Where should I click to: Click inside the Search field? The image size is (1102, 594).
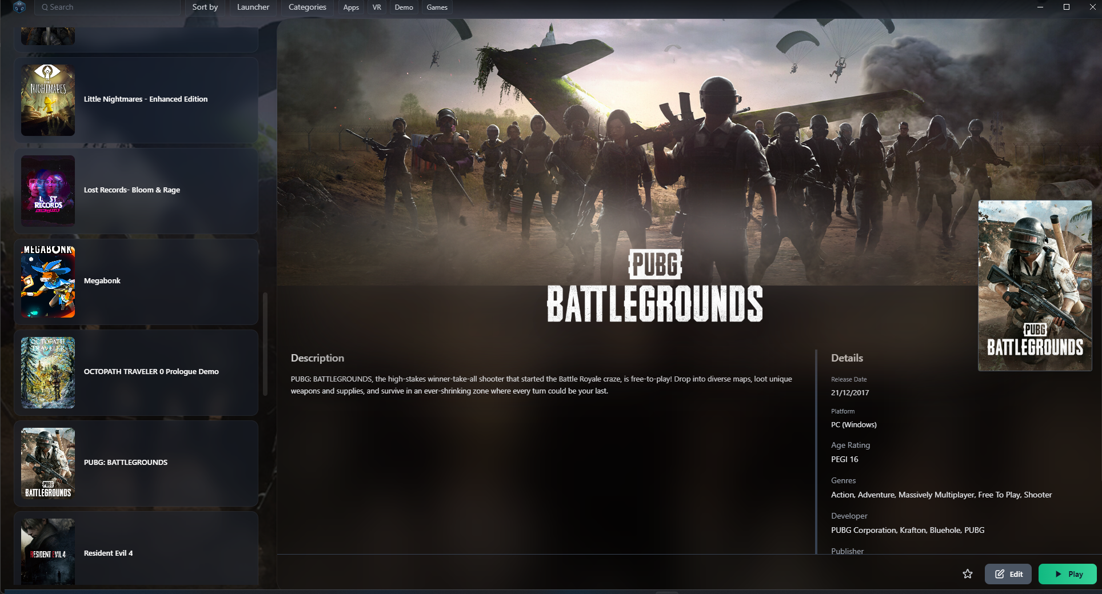pyautogui.click(x=109, y=7)
